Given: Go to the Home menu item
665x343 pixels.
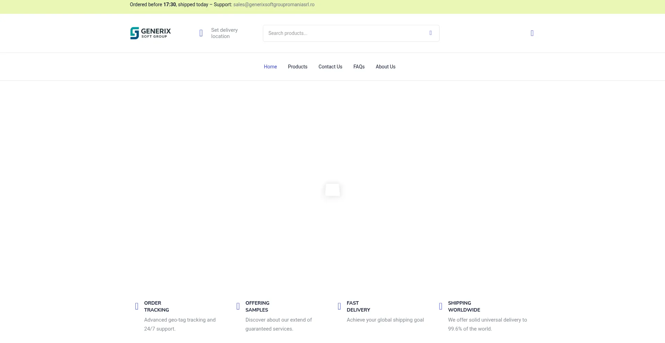Looking at the screenshot, I should (x=270, y=67).
